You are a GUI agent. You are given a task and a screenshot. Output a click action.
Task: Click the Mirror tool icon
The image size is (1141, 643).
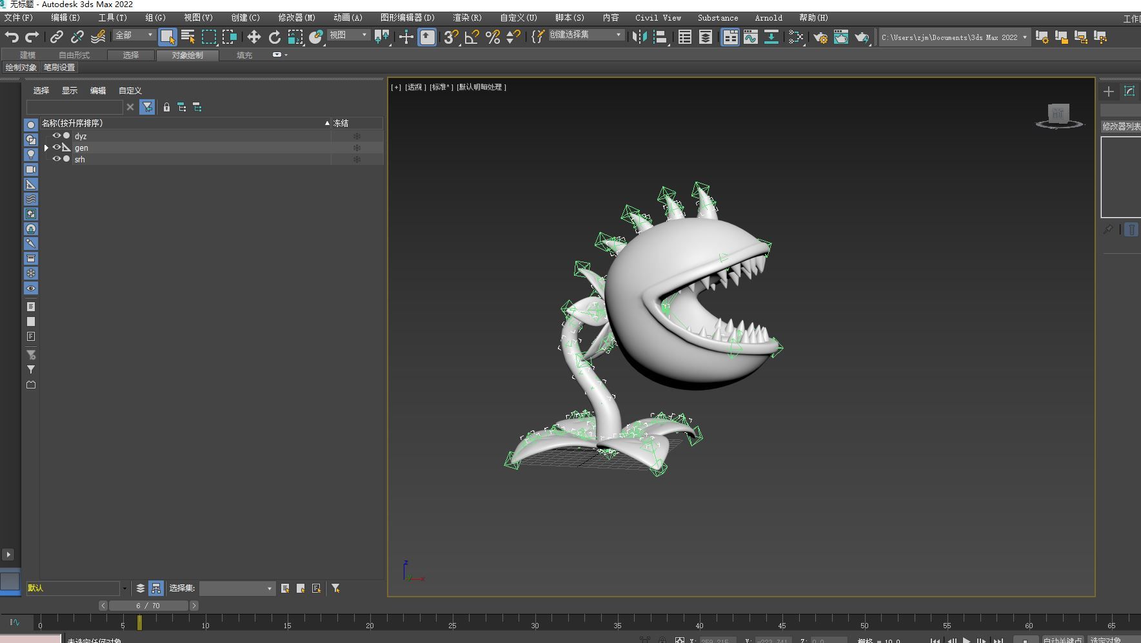point(639,37)
